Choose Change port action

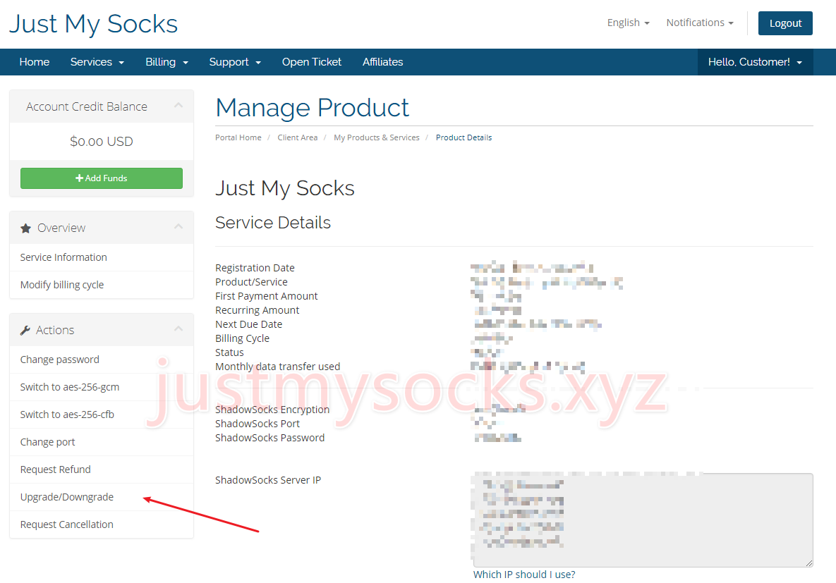(102, 442)
